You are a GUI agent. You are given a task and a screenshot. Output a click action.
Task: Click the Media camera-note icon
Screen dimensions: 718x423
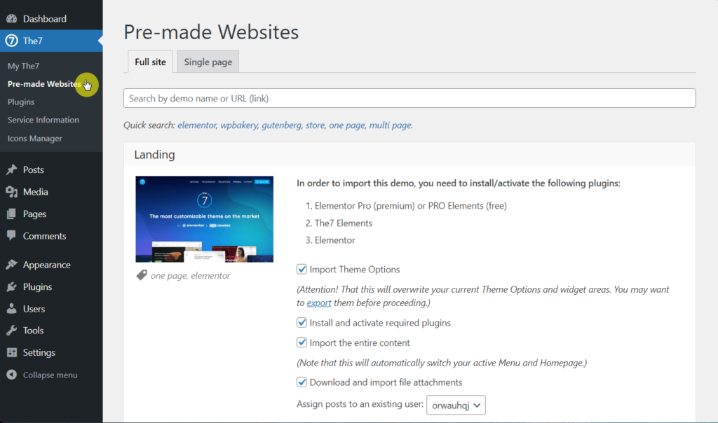click(11, 192)
